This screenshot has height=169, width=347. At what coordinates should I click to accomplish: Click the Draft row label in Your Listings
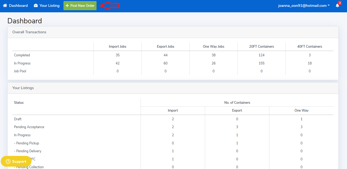[x=18, y=119]
